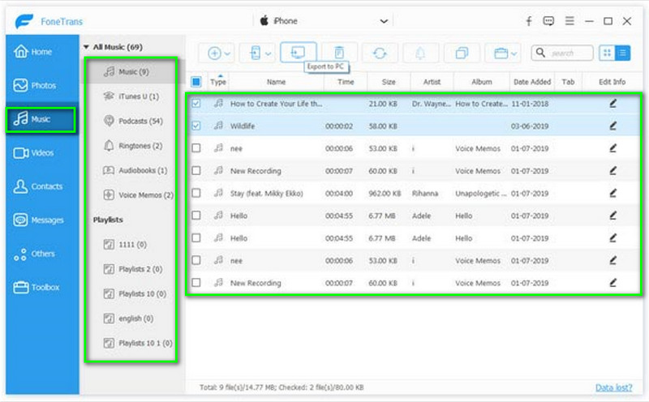Click the ringtone bell toolbar icon

[420, 53]
